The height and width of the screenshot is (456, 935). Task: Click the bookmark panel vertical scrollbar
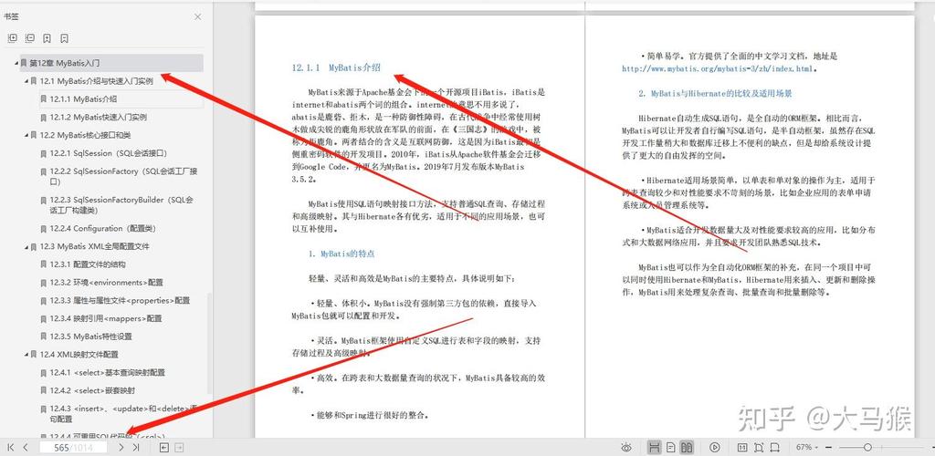[209, 343]
